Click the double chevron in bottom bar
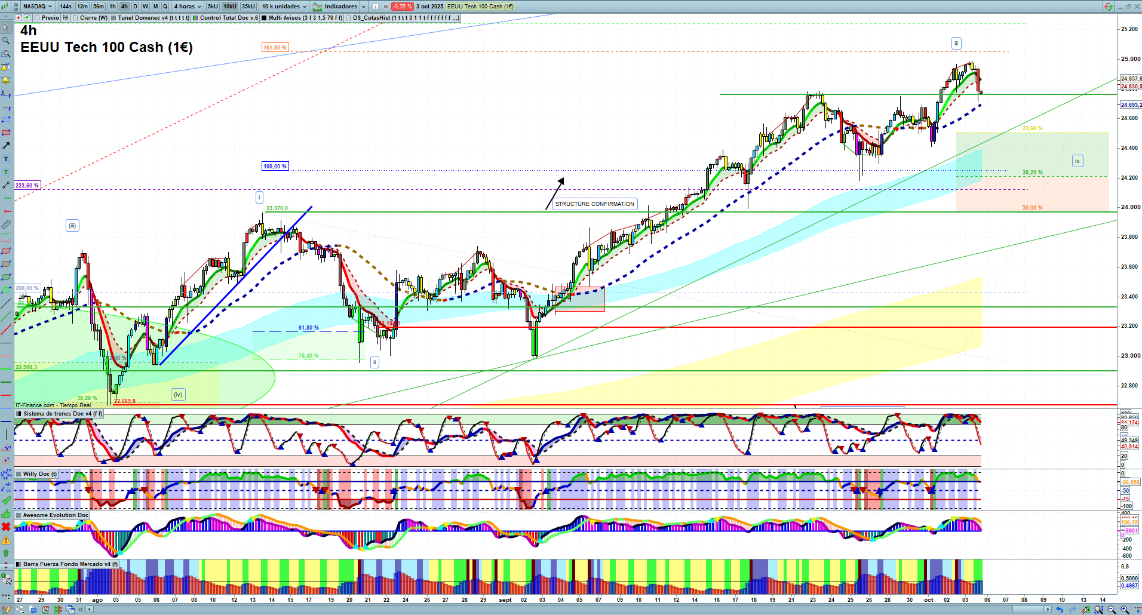This screenshot has height=615, width=1142. (x=81, y=610)
